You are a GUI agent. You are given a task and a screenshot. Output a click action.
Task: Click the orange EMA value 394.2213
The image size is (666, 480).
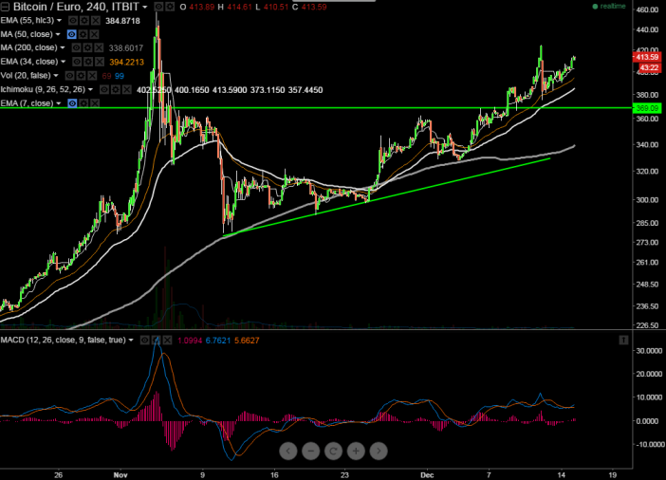(126, 62)
